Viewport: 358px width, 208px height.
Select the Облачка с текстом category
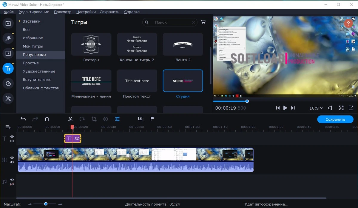(x=41, y=88)
